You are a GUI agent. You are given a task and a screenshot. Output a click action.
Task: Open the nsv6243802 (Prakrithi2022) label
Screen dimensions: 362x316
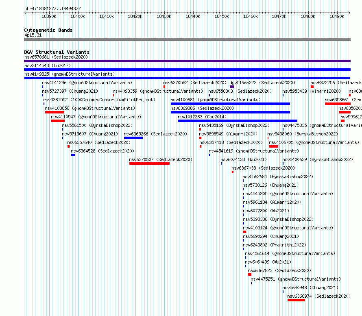(x=275, y=245)
